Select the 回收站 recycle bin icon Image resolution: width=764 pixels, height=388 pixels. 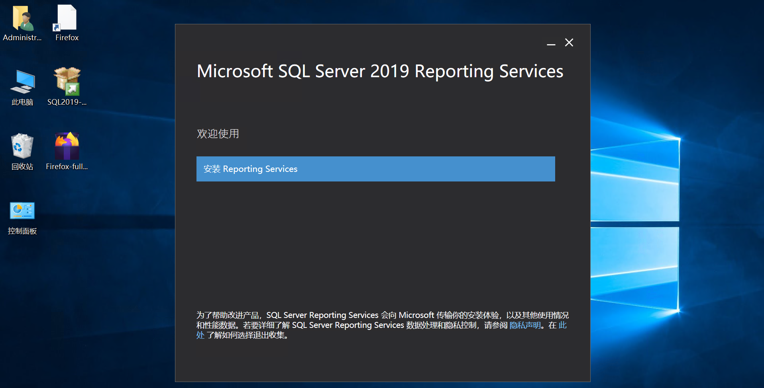pyautogui.click(x=22, y=146)
